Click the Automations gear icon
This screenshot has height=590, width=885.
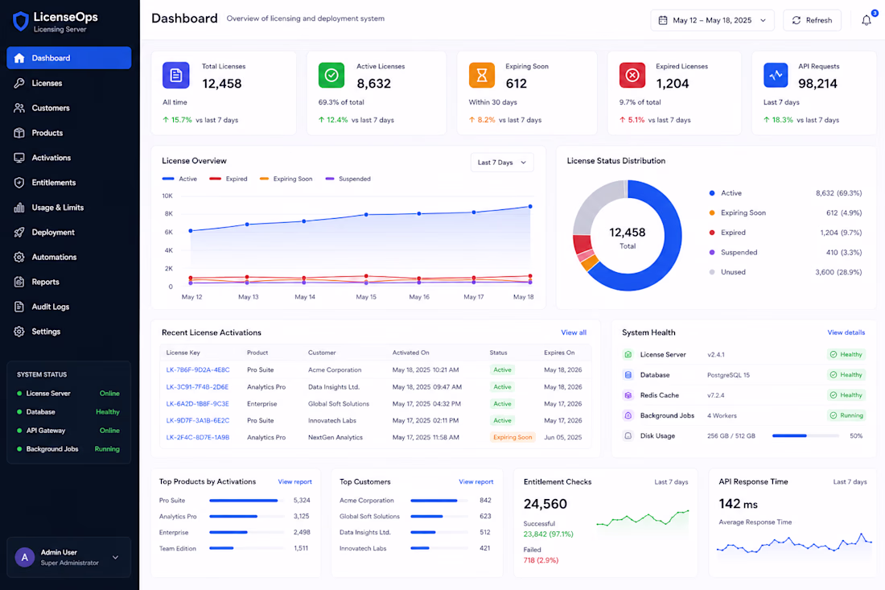19,257
